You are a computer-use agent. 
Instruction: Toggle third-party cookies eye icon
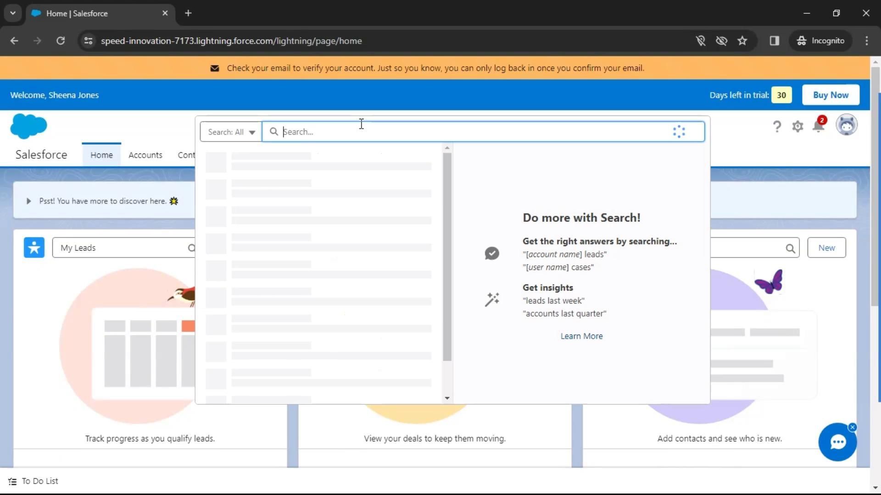click(x=721, y=41)
